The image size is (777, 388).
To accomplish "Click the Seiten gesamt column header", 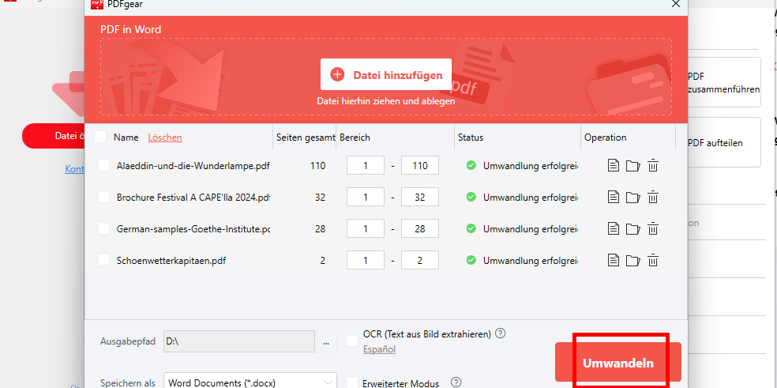I will 306,137.
